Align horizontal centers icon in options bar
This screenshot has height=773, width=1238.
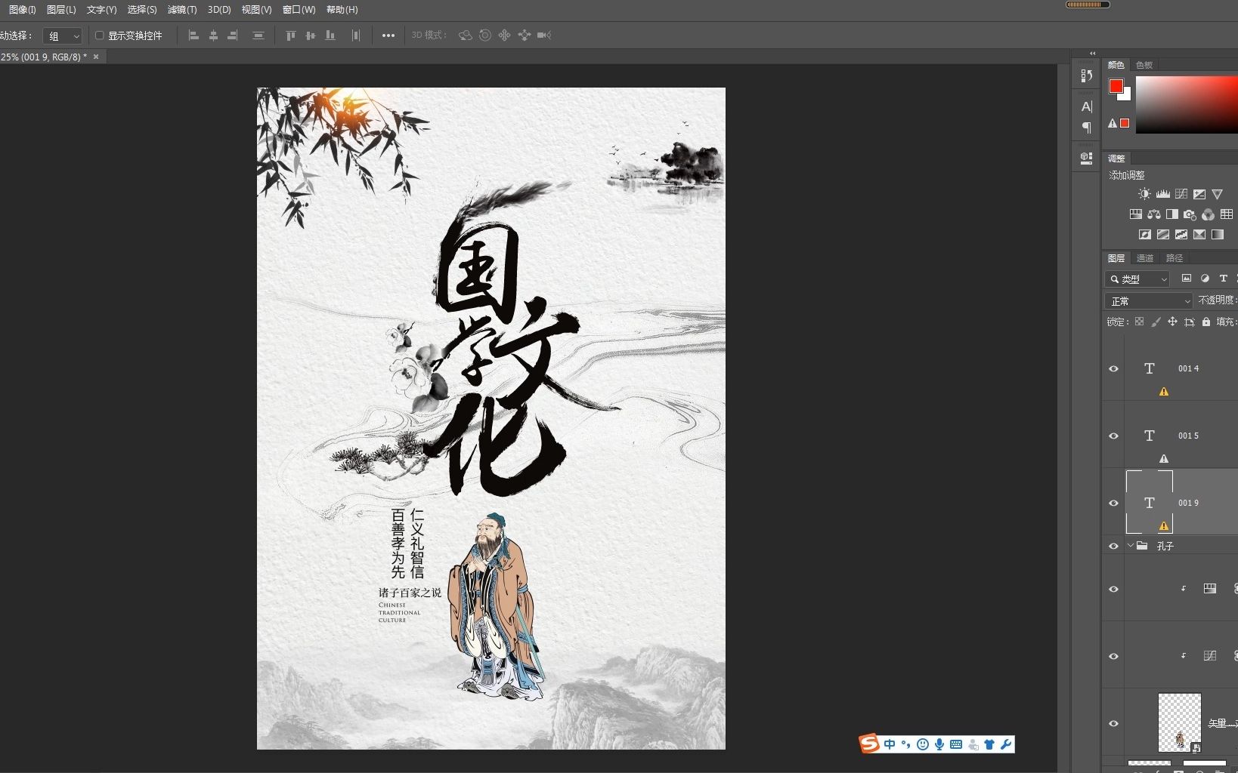coord(213,35)
